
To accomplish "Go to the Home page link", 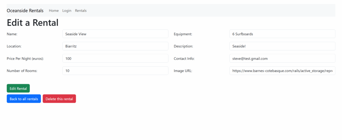I will (x=54, y=11).
